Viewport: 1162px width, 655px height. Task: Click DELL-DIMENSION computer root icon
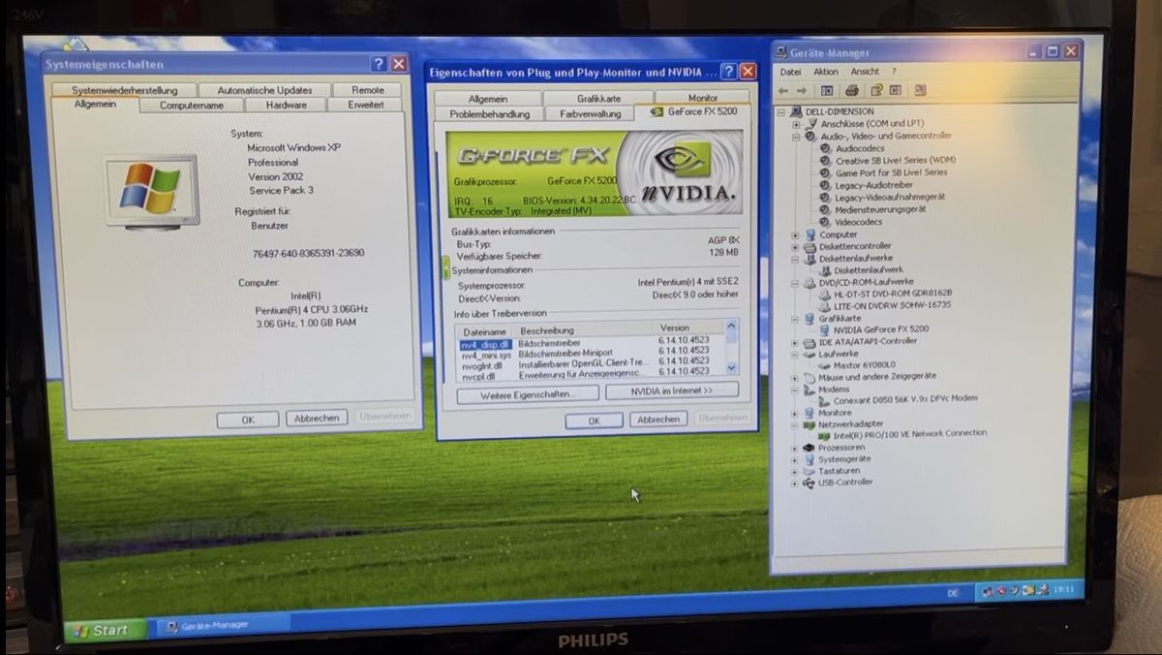(x=797, y=112)
